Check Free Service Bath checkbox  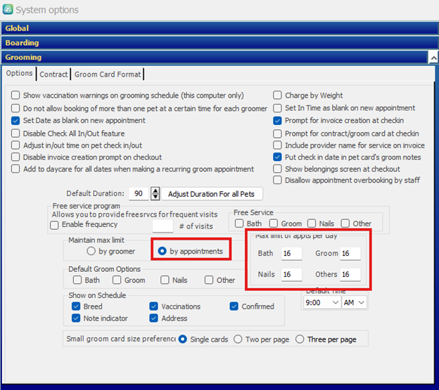point(239,223)
